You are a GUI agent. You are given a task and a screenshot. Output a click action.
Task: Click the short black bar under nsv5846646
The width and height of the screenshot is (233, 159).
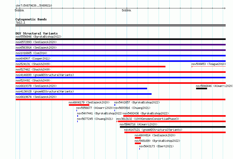pyautogui.click(x=202, y=89)
